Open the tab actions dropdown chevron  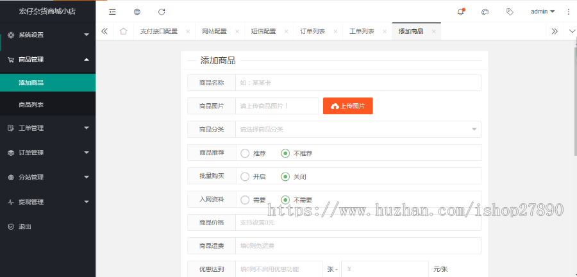572,31
